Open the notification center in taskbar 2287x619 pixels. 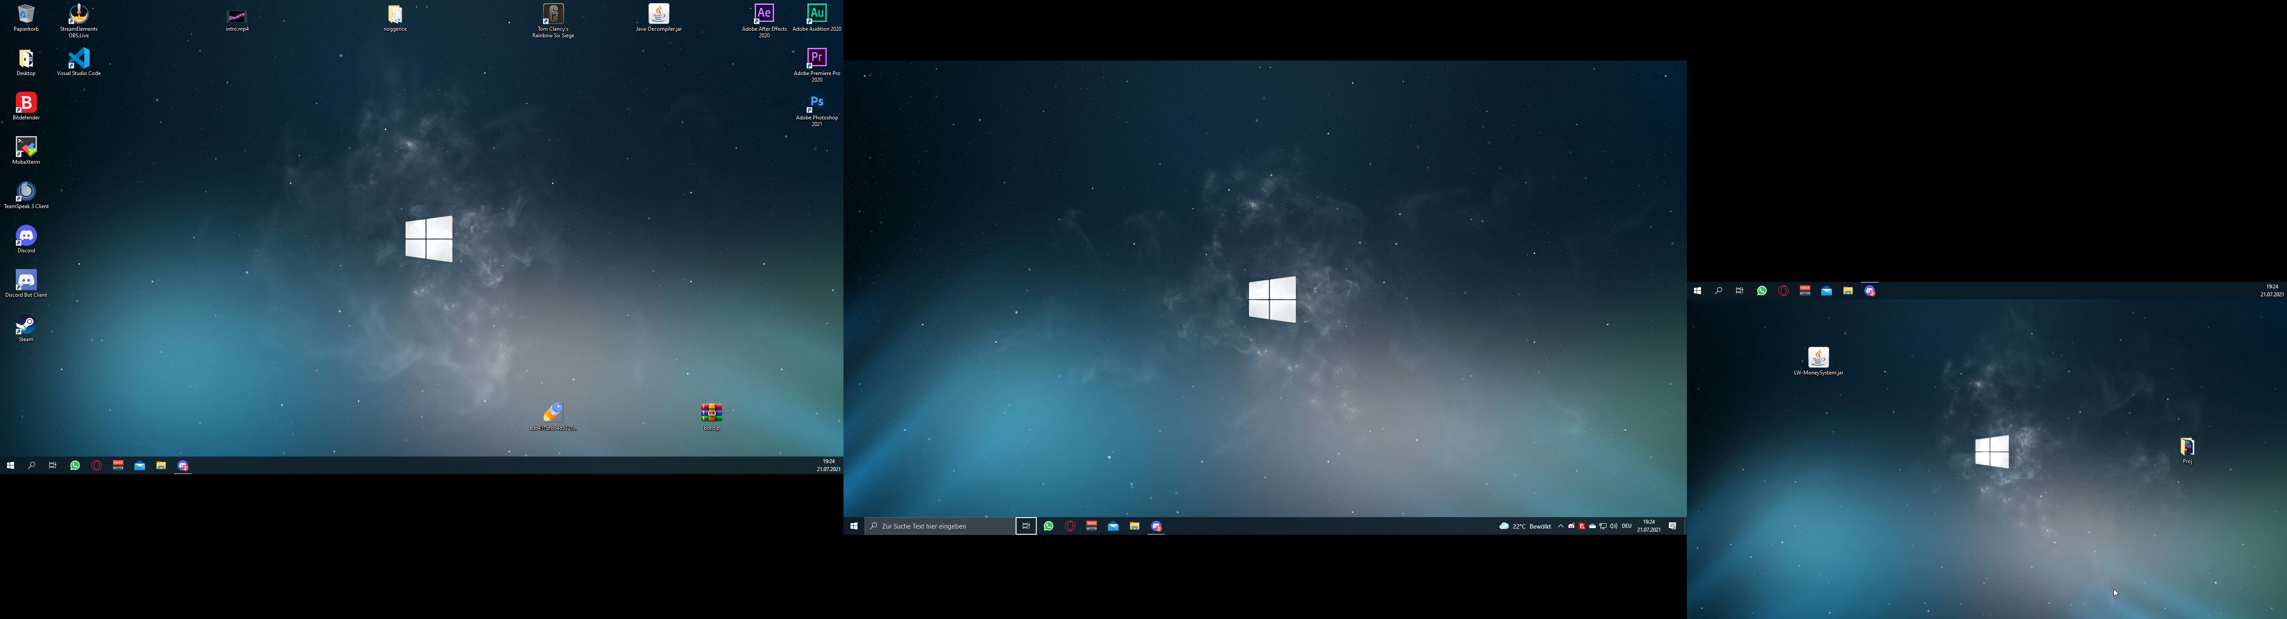coord(1672,526)
